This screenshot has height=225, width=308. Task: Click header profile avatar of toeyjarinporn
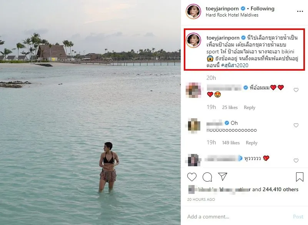(193, 12)
